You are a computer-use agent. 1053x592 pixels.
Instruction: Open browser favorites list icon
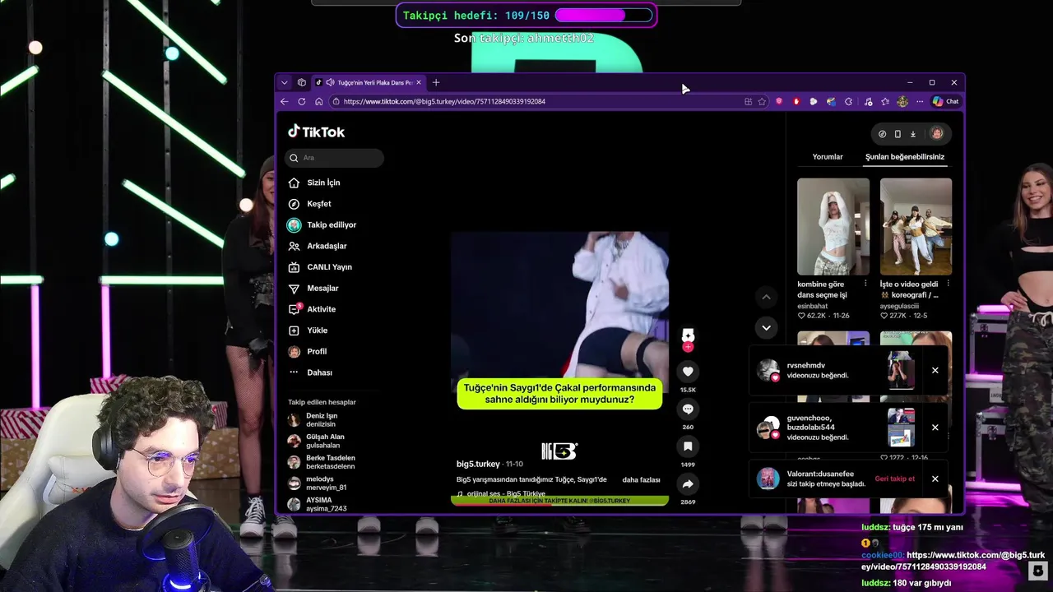point(885,101)
